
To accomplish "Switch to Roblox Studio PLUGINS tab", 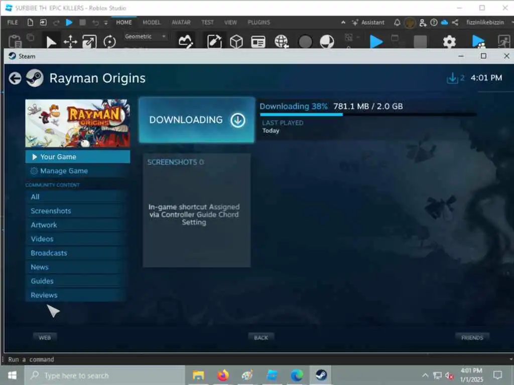I will pyautogui.click(x=259, y=22).
